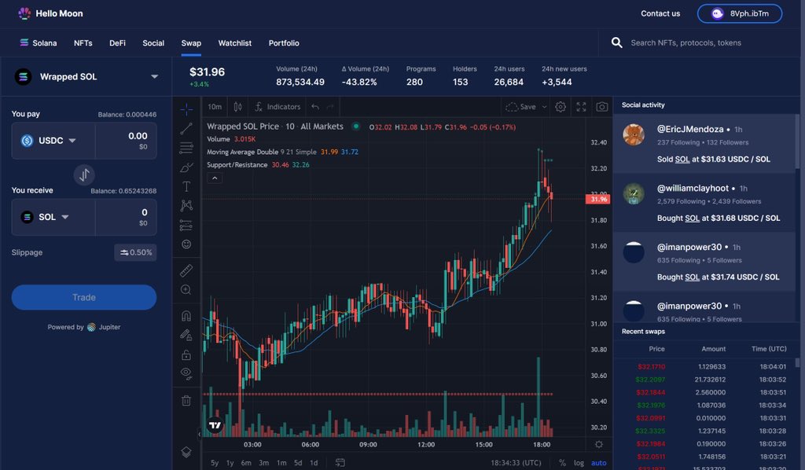
Task: Click the Trade button
Action: 84,297
